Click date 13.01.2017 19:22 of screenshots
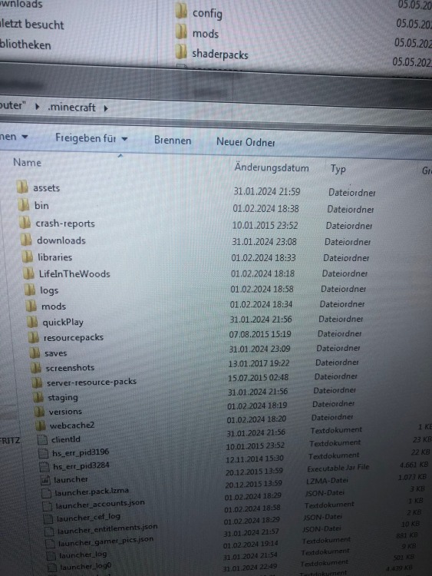Screen dimensions: 432x576 click(259, 363)
